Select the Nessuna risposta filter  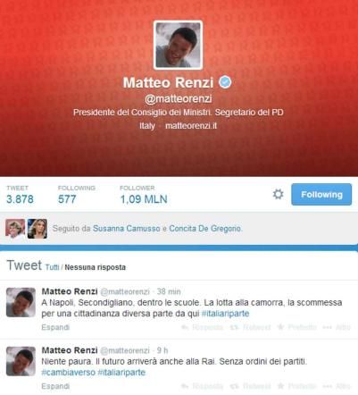coord(96,267)
